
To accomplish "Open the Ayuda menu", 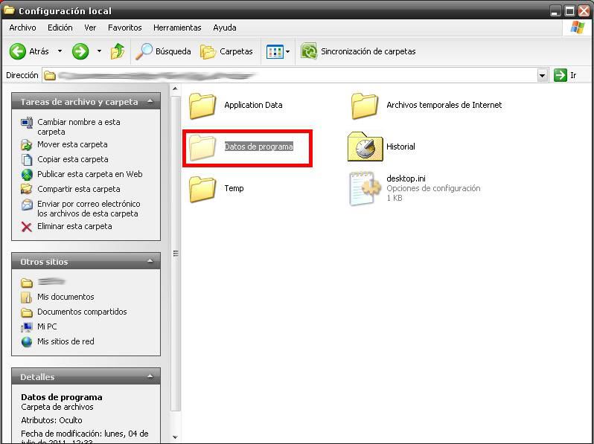I will [225, 28].
